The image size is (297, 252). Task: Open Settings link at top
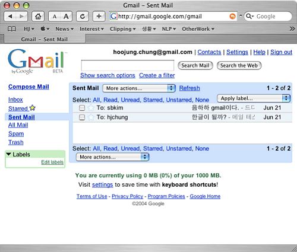click(x=237, y=52)
